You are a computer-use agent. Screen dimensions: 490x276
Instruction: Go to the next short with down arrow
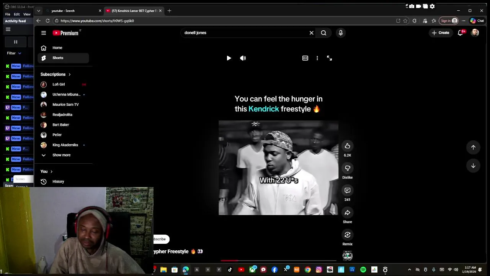(x=473, y=166)
